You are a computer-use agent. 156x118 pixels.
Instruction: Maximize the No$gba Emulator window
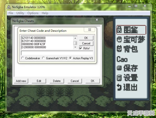(136, 6)
